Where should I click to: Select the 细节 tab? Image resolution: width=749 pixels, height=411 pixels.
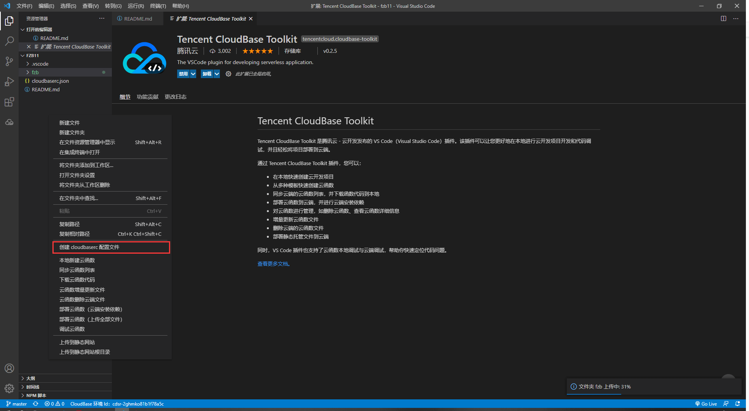[x=125, y=97]
